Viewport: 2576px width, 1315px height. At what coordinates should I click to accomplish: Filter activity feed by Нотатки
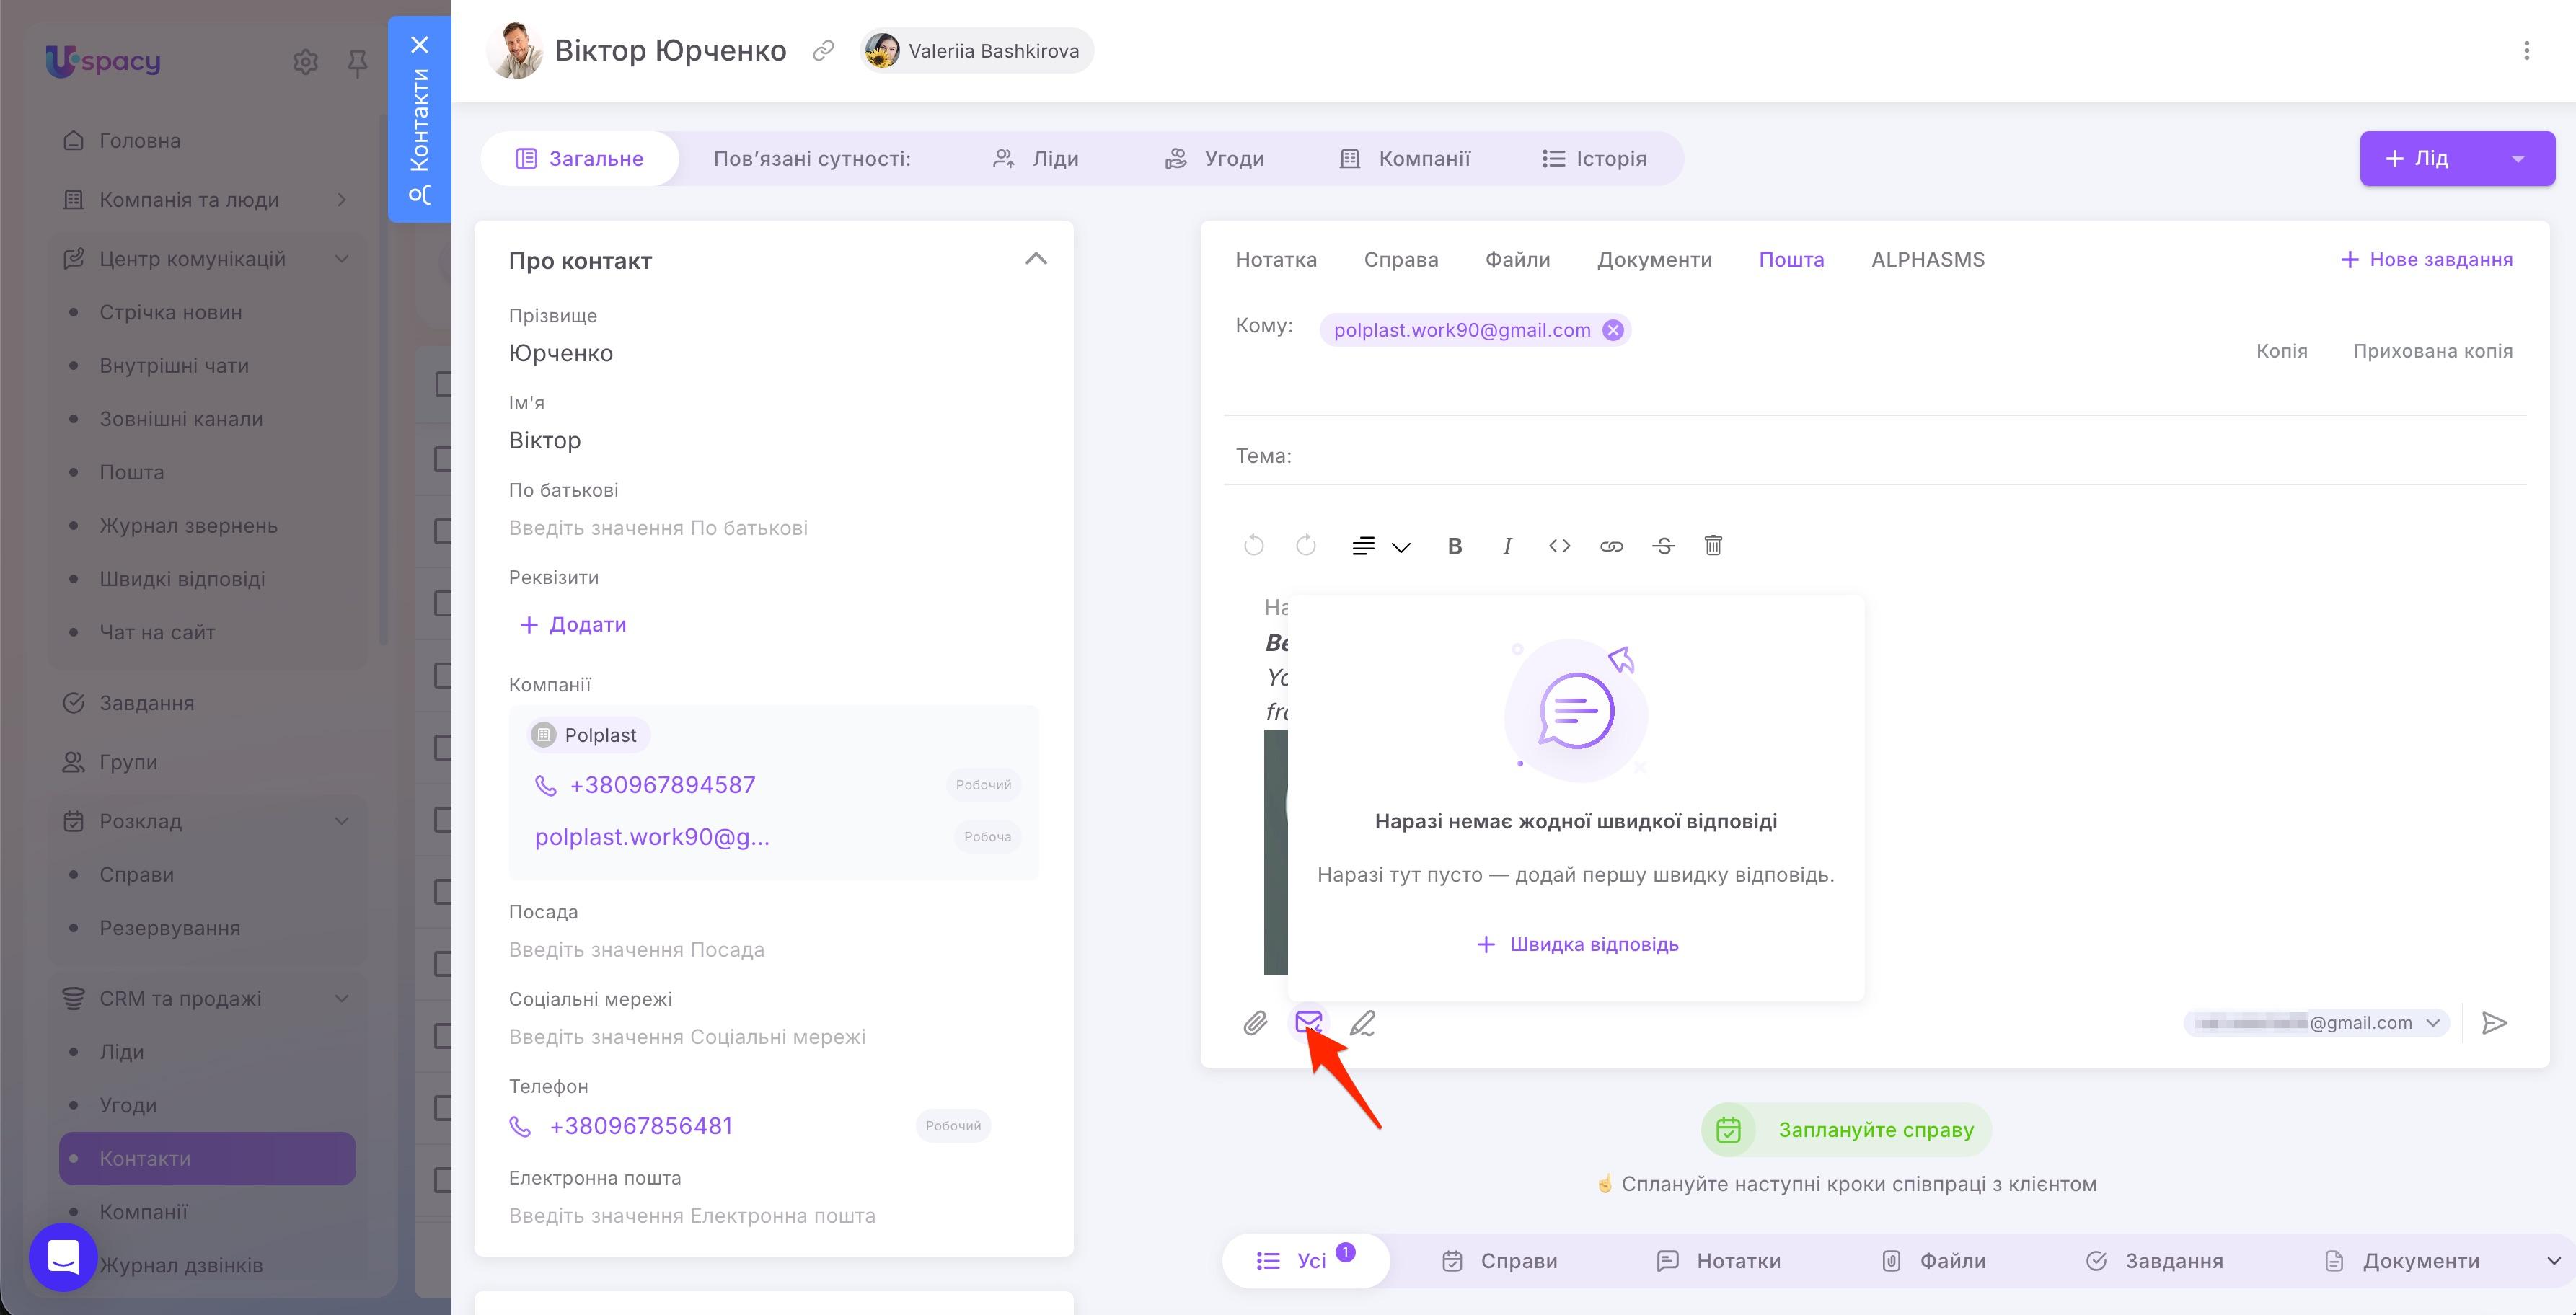(x=1719, y=1261)
